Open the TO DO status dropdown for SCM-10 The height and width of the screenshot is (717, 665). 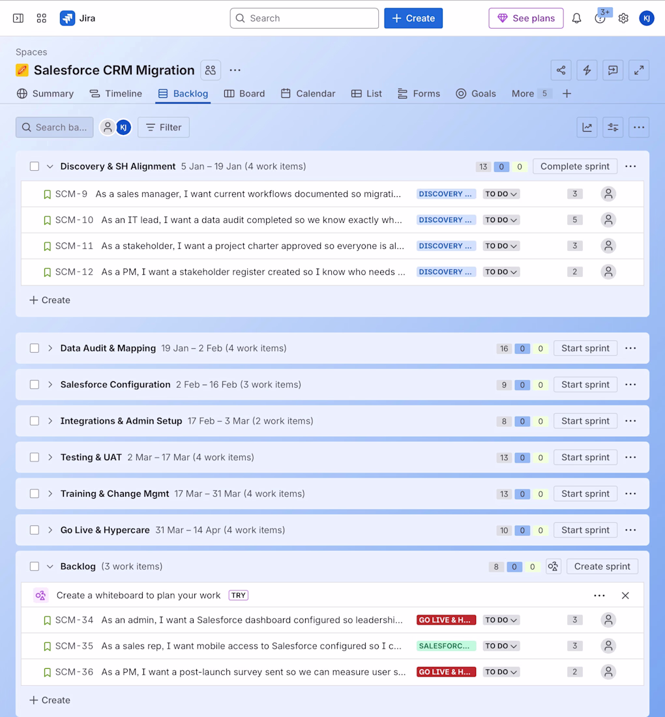pos(501,220)
